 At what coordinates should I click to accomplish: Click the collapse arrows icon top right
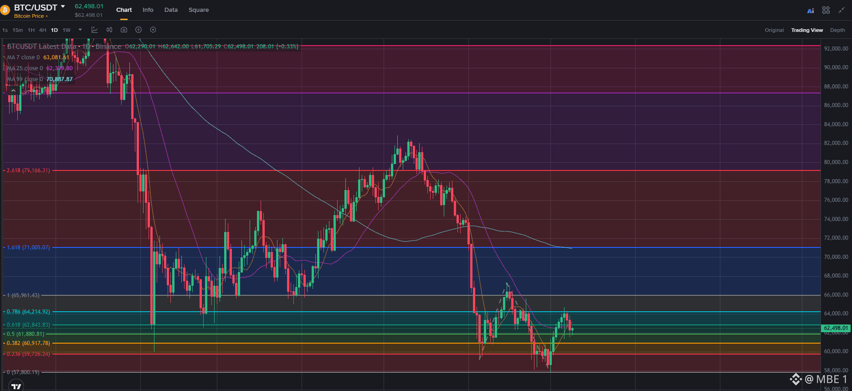[x=842, y=10]
